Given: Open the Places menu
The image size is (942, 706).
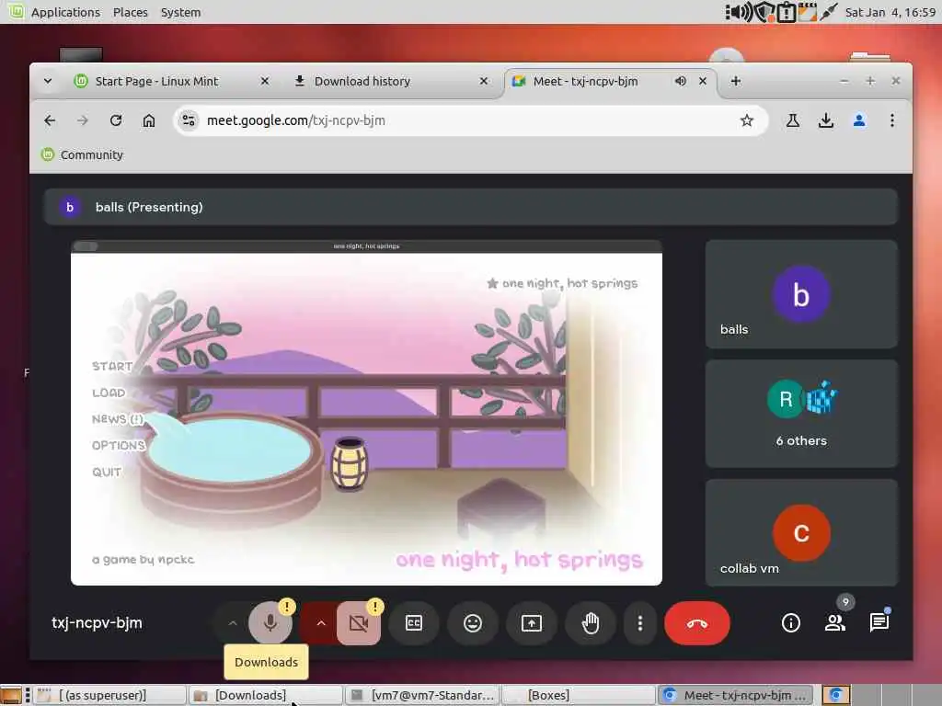Looking at the screenshot, I should coord(131,12).
